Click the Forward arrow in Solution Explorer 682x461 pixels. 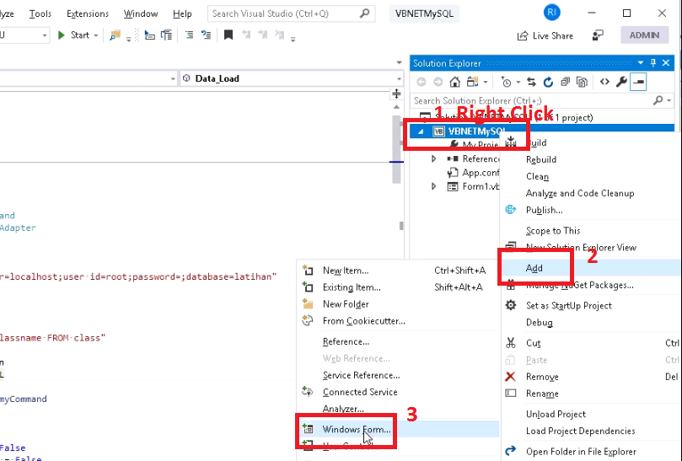pos(438,82)
